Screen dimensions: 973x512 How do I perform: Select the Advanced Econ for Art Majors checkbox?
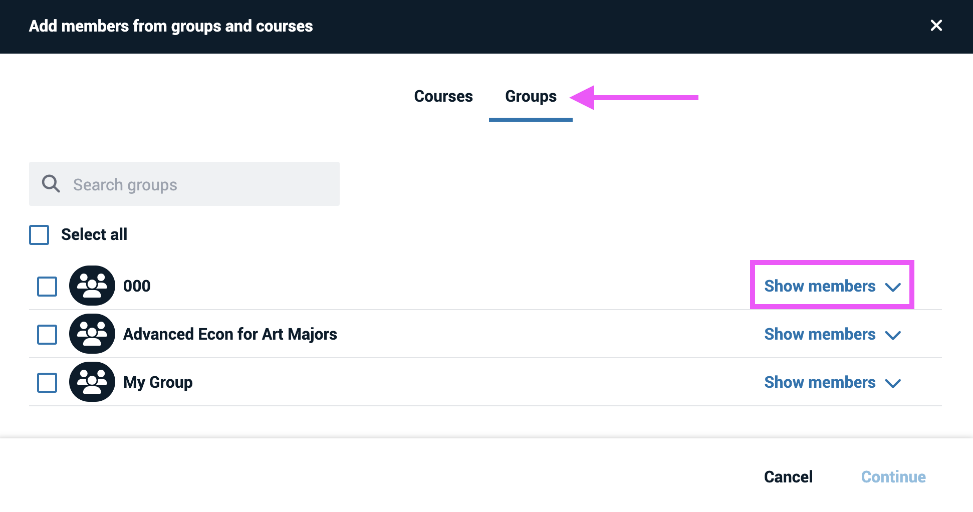pyautogui.click(x=47, y=334)
